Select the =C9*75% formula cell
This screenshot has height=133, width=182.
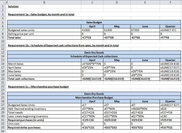pyautogui.click(x=117, y=67)
